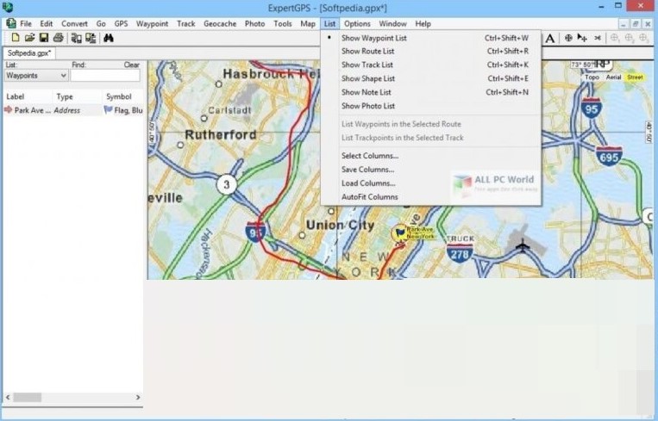Click the airplane airport symbol on the map
The width and height of the screenshot is (658, 421).
click(523, 245)
